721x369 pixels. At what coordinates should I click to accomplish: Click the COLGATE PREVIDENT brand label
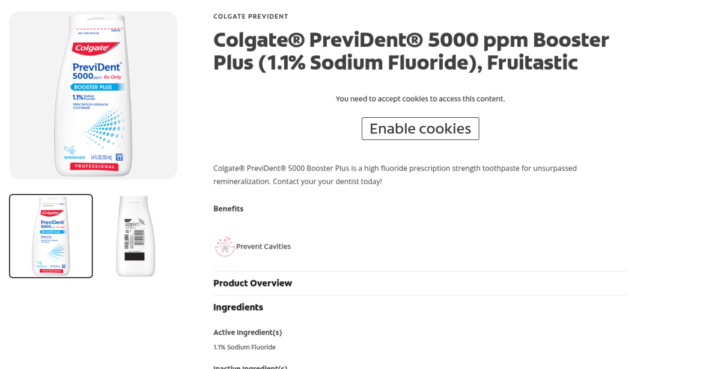[251, 16]
